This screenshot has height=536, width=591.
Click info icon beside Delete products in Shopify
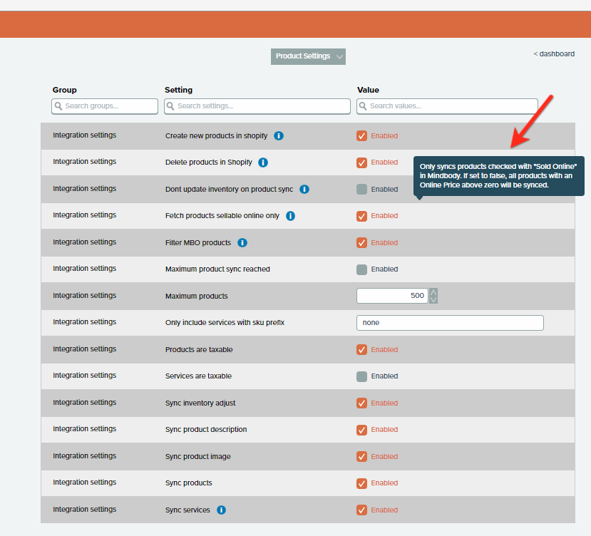coord(263,163)
